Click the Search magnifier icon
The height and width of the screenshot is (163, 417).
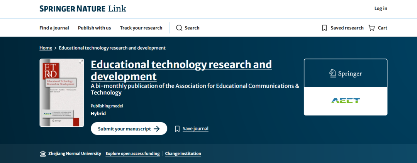(x=179, y=28)
